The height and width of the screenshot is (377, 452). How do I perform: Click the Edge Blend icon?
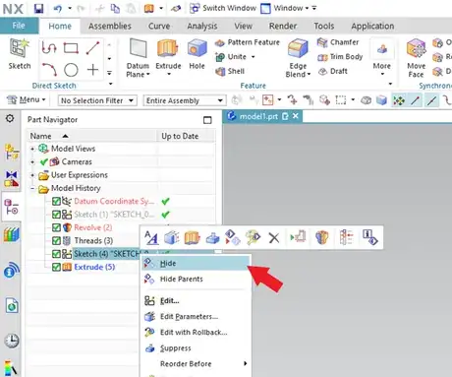(x=298, y=48)
